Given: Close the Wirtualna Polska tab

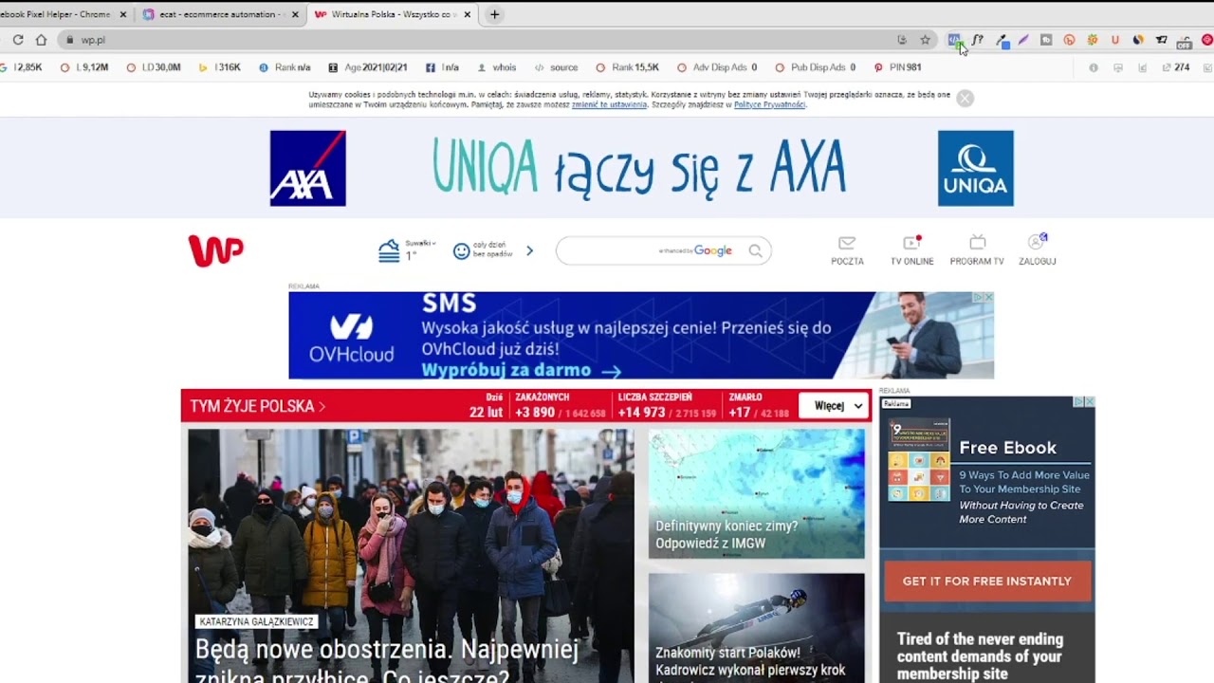Looking at the screenshot, I should (467, 14).
